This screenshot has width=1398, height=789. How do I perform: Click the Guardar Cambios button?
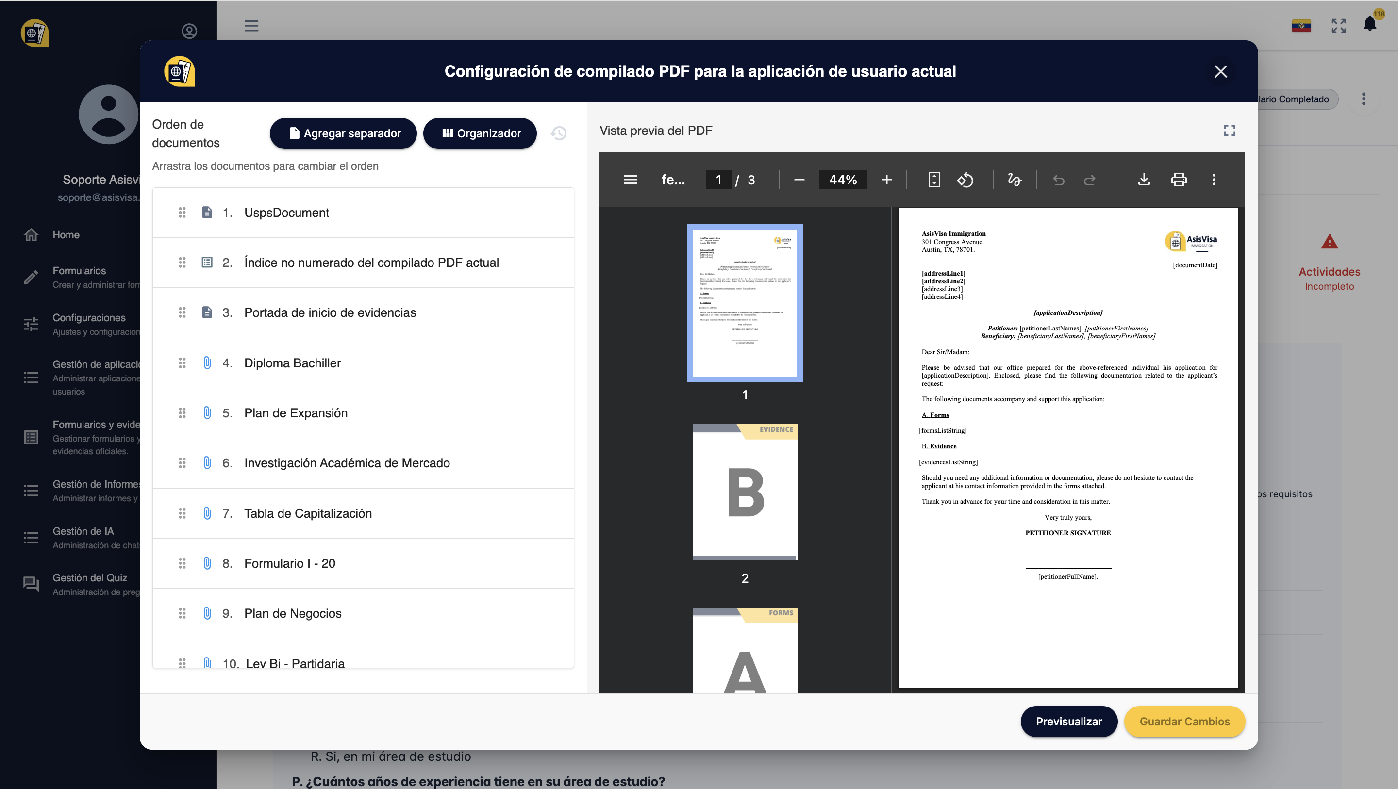pyautogui.click(x=1184, y=721)
